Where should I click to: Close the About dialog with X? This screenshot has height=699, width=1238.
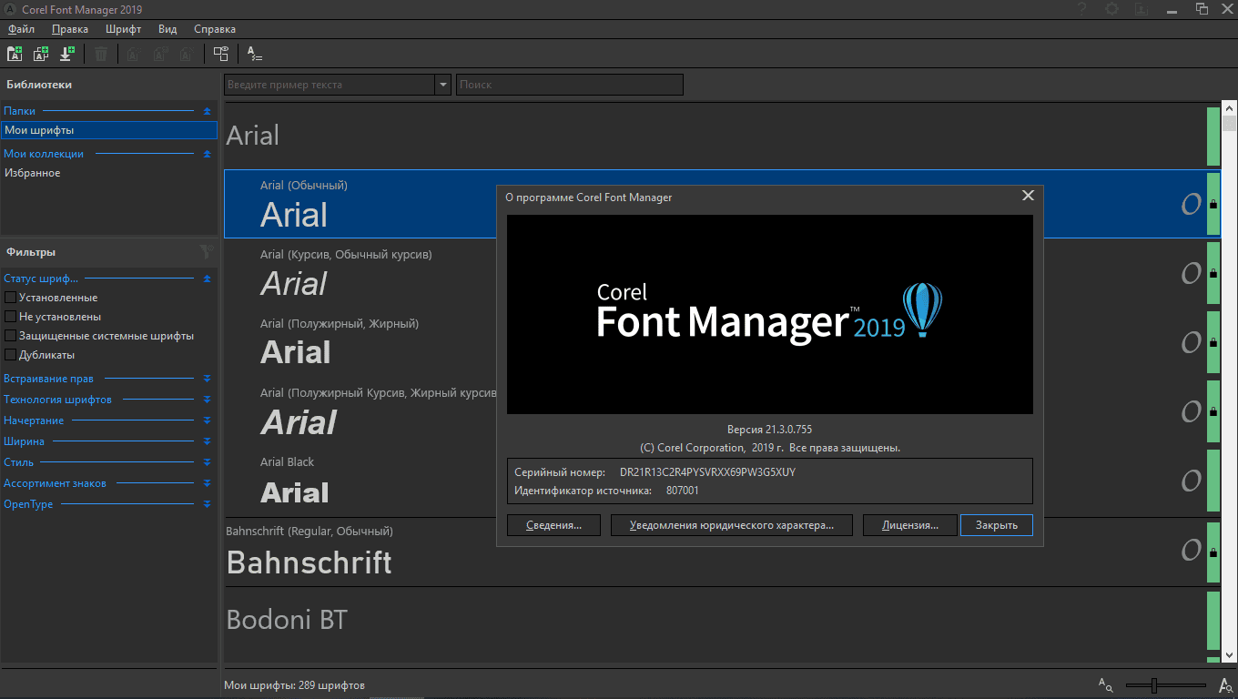click(x=1028, y=196)
